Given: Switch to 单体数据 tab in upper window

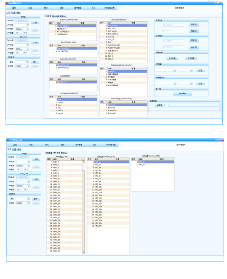Looking at the screenshot, I should point(55,16).
